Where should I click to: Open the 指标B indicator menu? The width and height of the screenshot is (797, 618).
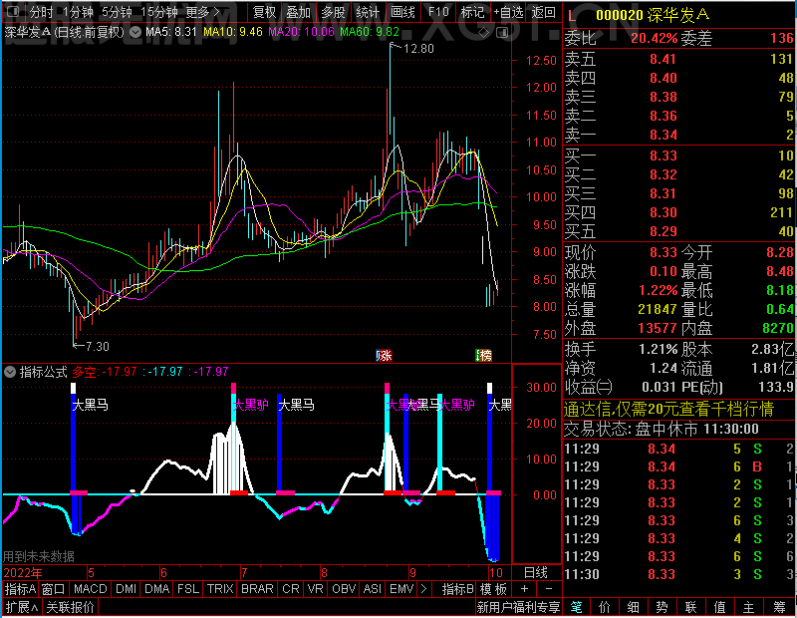point(458,589)
